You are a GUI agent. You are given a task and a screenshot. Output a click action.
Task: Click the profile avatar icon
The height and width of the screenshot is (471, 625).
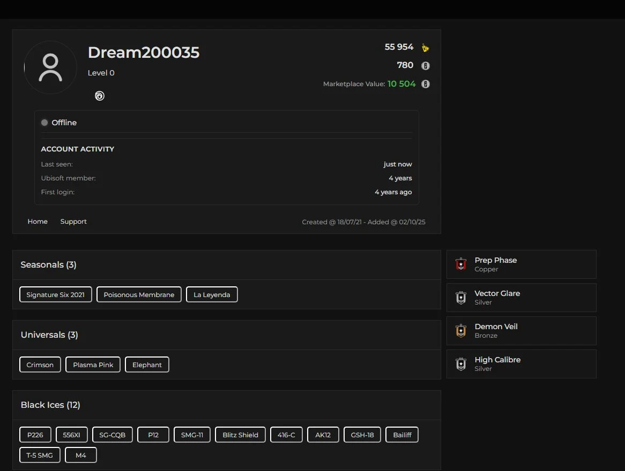pos(50,67)
